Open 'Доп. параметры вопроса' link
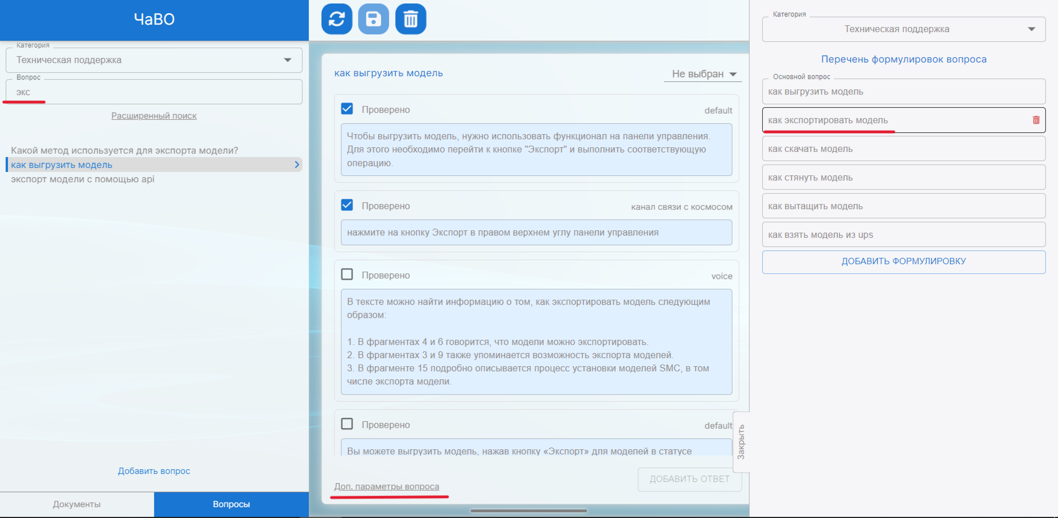1058x518 pixels. coord(386,486)
